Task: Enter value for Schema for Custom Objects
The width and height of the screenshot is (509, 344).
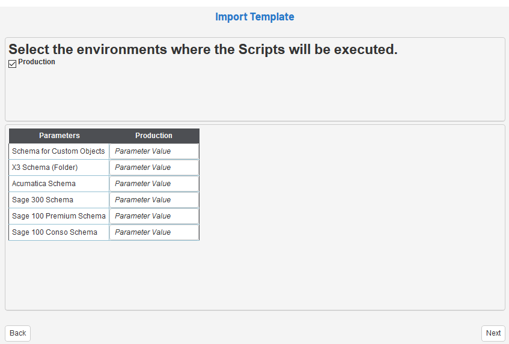Action: click(154, 151)
